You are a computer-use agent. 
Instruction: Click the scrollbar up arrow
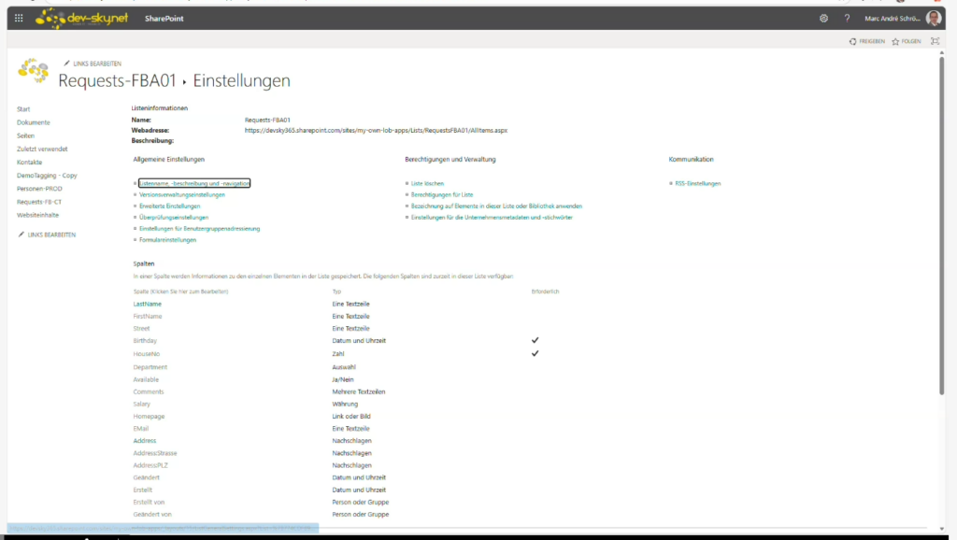[x=942, y=53]
